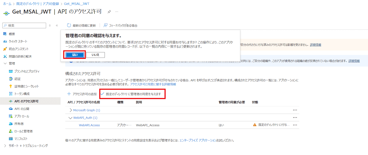Image resolution: width=368 pixels, height=155 pixels.
Task: Open 概要 overview in sidebar
Action: pos(12,34)
